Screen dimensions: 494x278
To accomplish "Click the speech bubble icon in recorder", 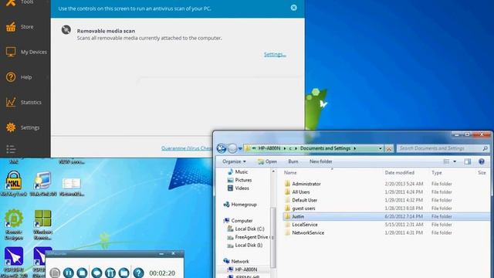I will [96, 273].
